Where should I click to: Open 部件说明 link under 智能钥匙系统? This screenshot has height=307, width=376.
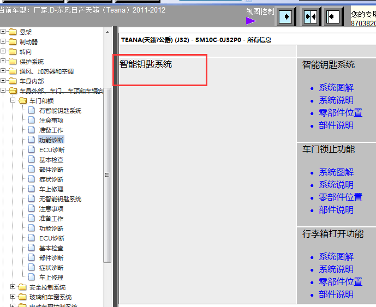click(x=336, y=125)
